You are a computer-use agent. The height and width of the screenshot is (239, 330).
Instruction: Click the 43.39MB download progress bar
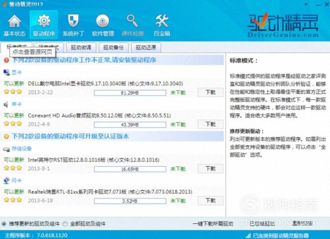tap(130, 125)
